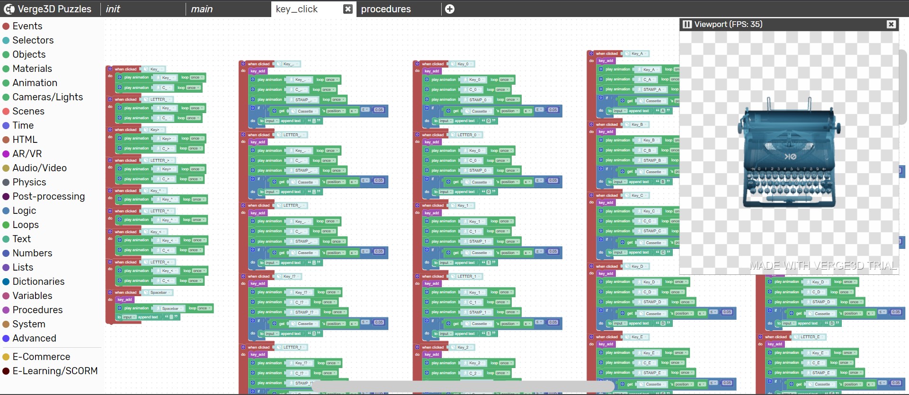Open gear settings on 'when clicked Key_C' block
The width and height of the screenshot is (909, 395).
[591, 195]
